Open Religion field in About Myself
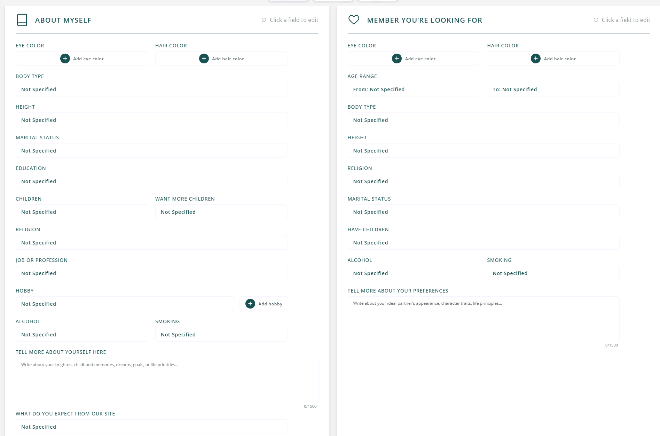This screenshot has width=660, height=436. [151, 242]
